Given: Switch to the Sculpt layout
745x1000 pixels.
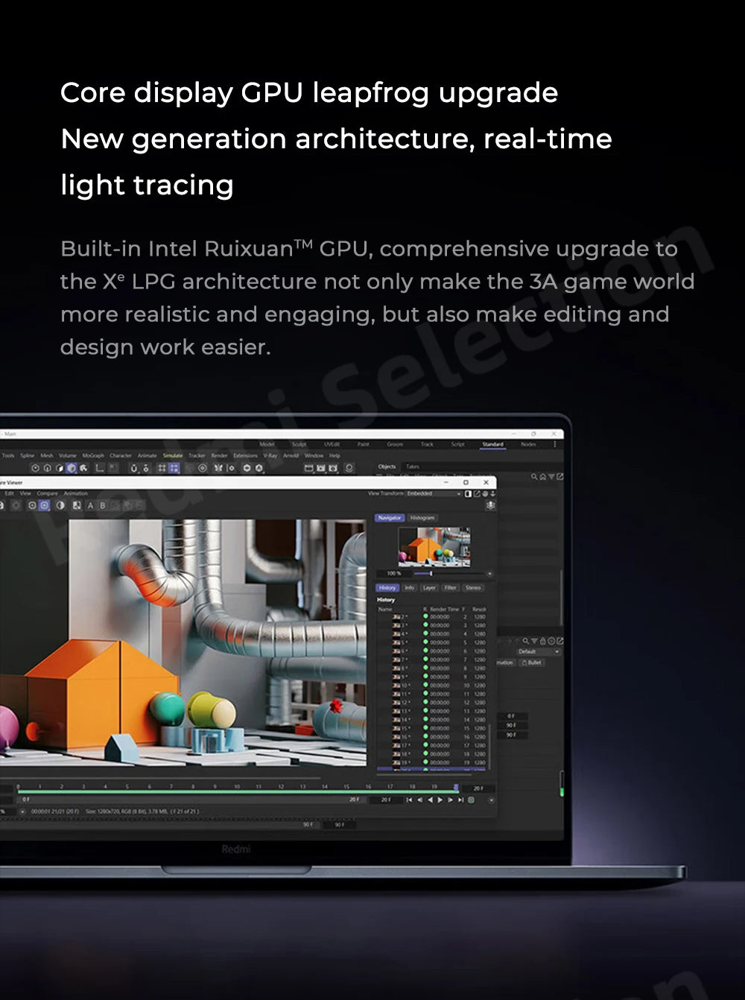Looking at the screenshot, I should pos(299,444).
